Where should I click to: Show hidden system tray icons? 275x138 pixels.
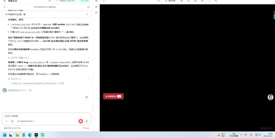point(241,135)
